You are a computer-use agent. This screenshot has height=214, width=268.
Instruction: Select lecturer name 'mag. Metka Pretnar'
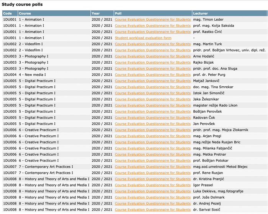tap(209, 155)
